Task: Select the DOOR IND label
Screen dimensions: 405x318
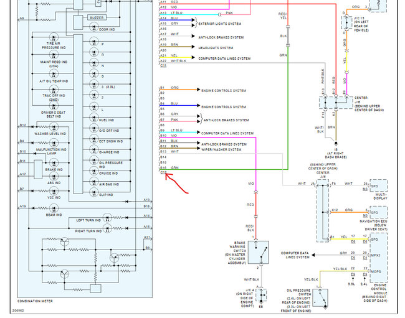Action: pyautogui.click(x=107, y=29)
